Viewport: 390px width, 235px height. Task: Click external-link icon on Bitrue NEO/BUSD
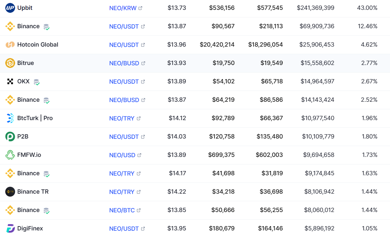coord(143,63)
